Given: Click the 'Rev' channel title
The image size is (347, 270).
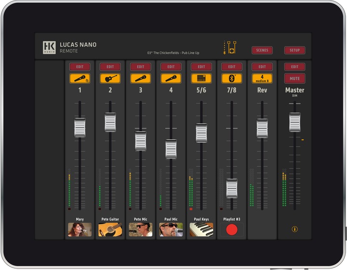Looking at the screenshot, I should point(262,90).
